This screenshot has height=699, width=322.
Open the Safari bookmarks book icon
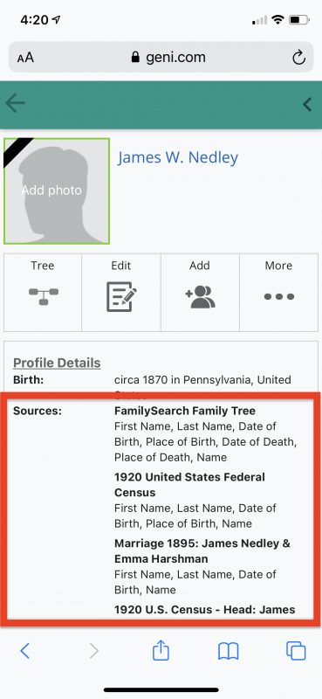229,651
